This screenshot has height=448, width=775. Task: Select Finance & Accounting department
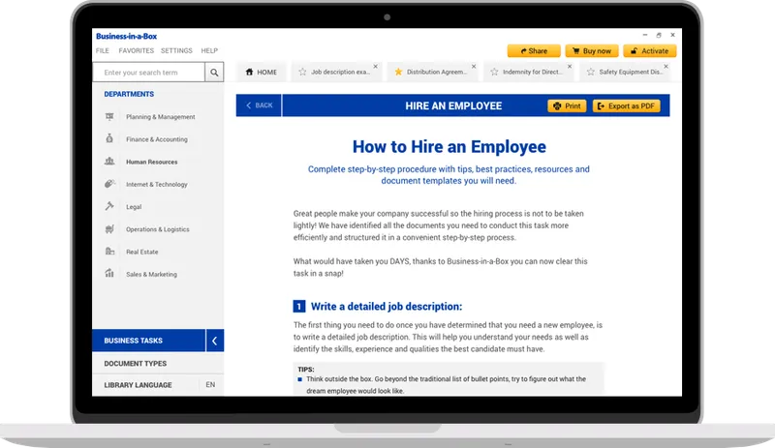pos(157,139)
